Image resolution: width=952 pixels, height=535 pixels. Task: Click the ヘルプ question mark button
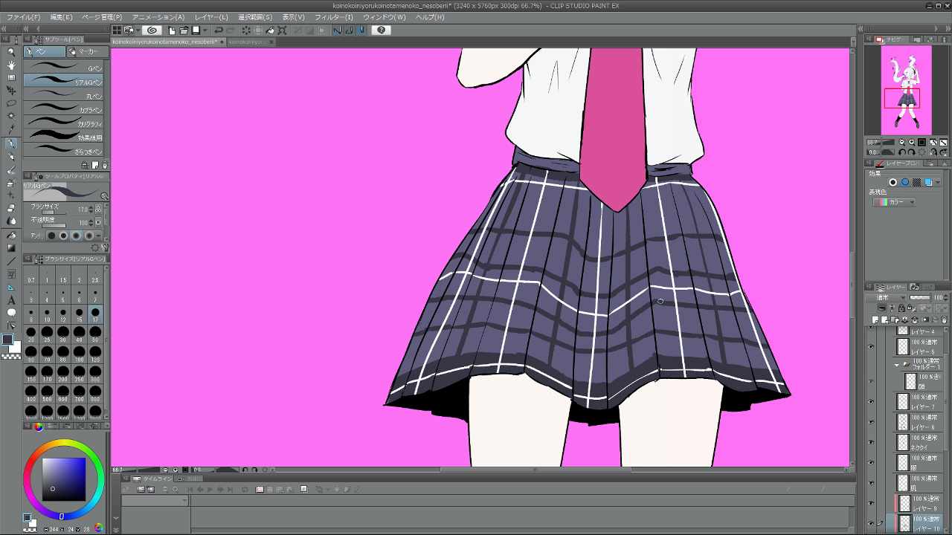click(x=381, y=30)
